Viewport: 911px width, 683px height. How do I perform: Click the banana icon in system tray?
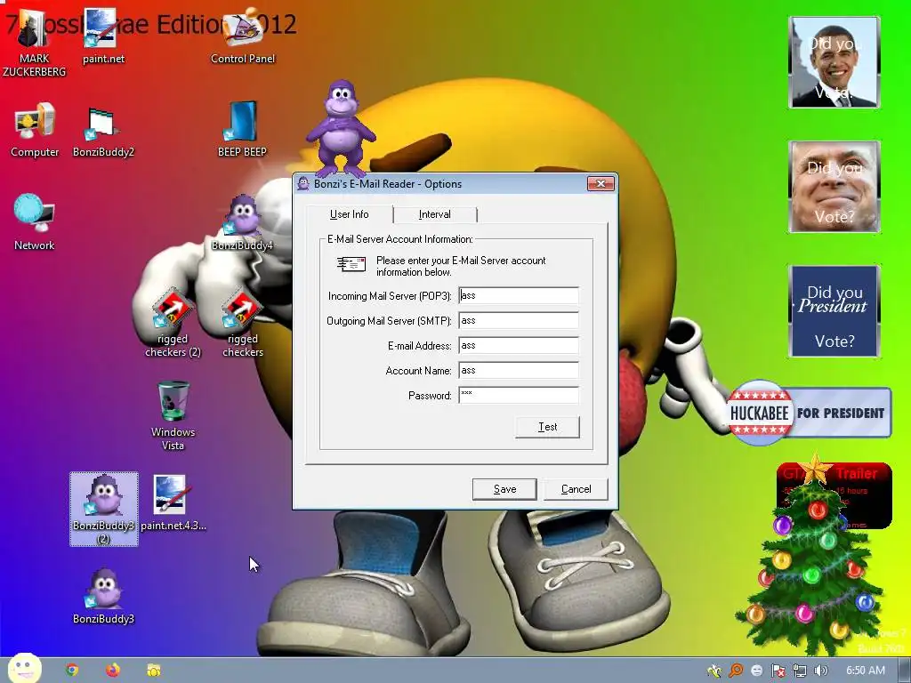click(x=714, y=671)
